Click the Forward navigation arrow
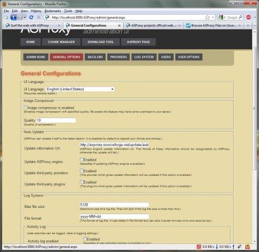259x252 pixels. point(20,17)
